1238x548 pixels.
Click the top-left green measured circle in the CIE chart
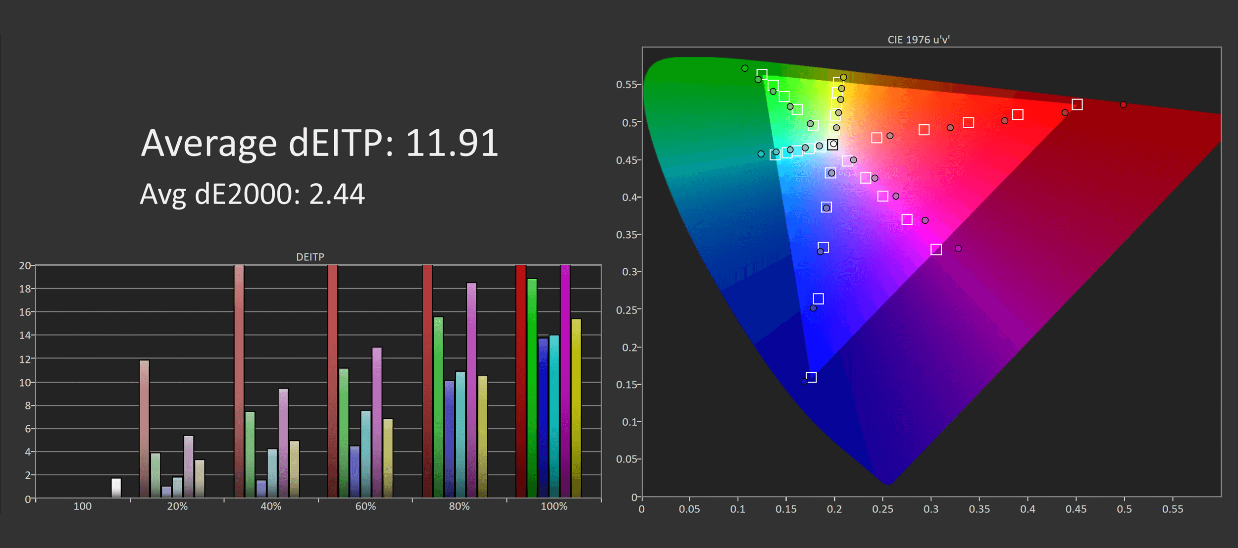click(x=745, y=68)
